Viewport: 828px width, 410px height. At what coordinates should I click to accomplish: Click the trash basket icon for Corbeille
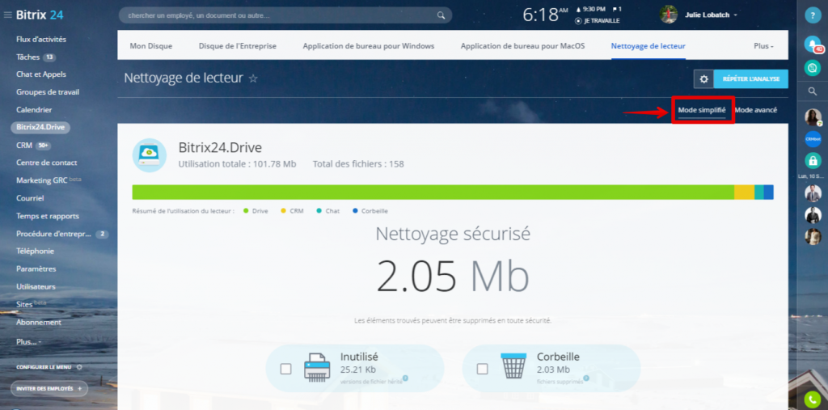tap(513, 366)
